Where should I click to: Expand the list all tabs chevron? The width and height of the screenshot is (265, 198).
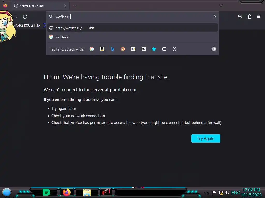(x=221, y=6)
